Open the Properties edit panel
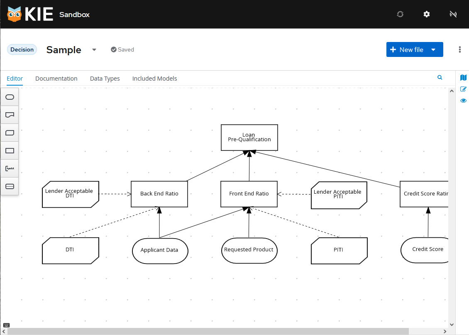Screen dimensions: 469x335 click(x=464, y=89)
